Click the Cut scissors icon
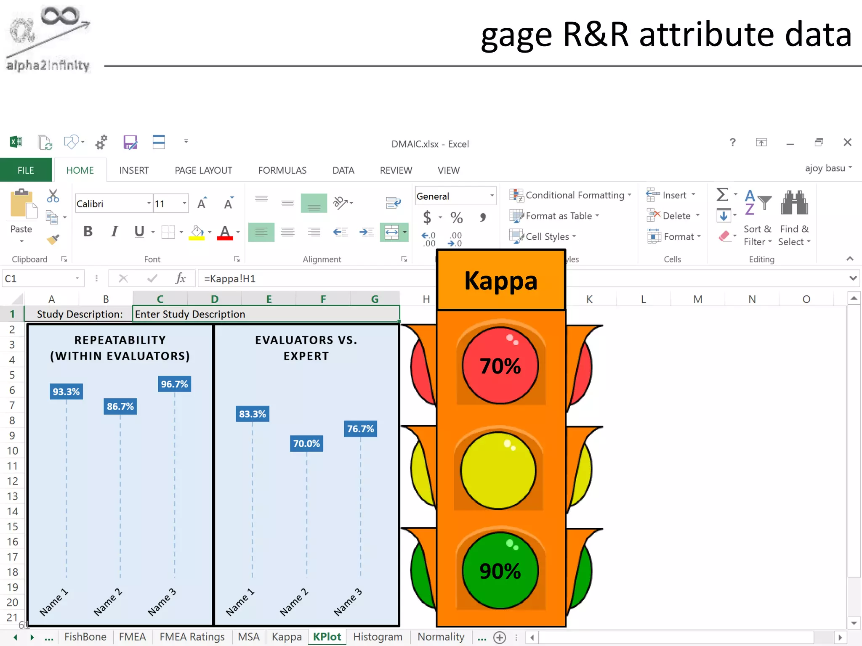The width and height of the screenshot is (862, 646). point(53,196)
